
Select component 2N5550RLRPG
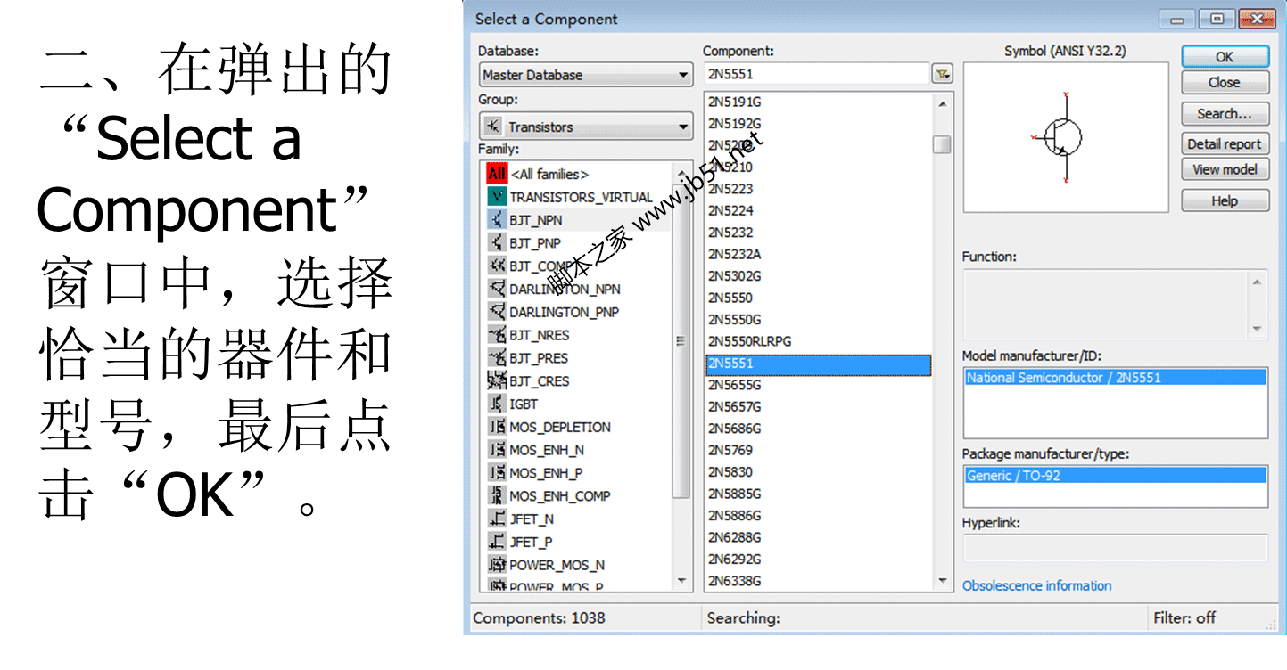point(749,341)
